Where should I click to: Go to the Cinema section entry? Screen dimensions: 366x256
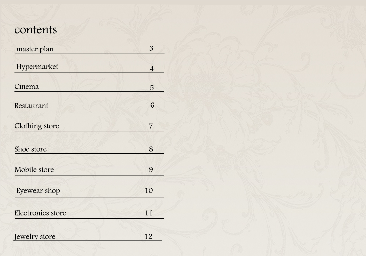(x=27, y=86)
